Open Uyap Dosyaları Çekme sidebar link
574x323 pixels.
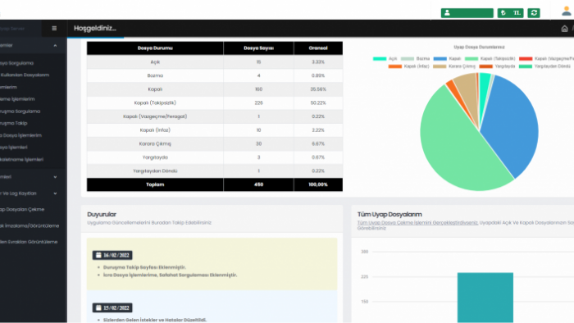coord(22,209)
